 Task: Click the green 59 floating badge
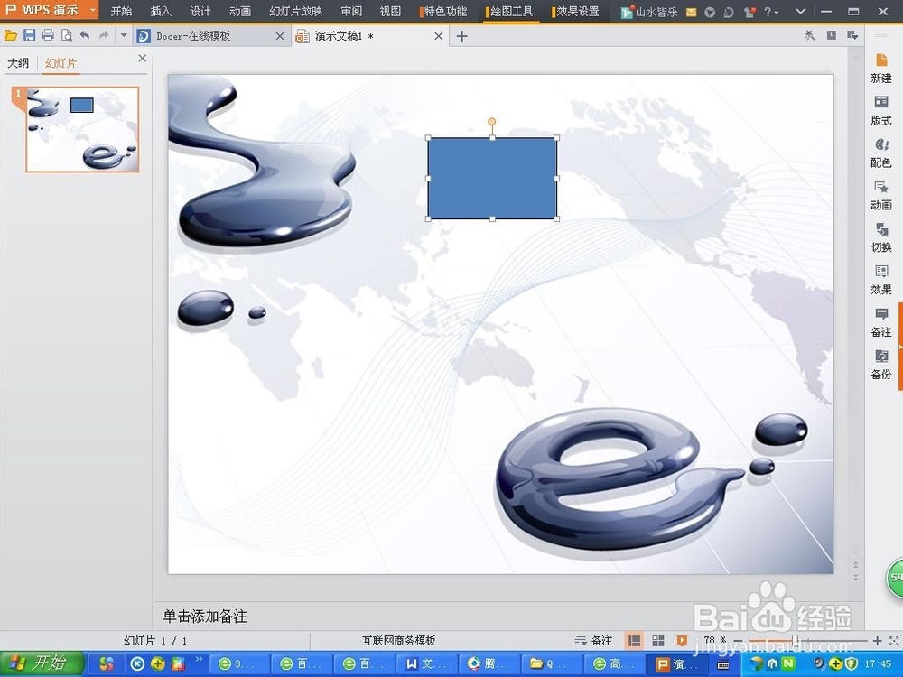[896, 578]
